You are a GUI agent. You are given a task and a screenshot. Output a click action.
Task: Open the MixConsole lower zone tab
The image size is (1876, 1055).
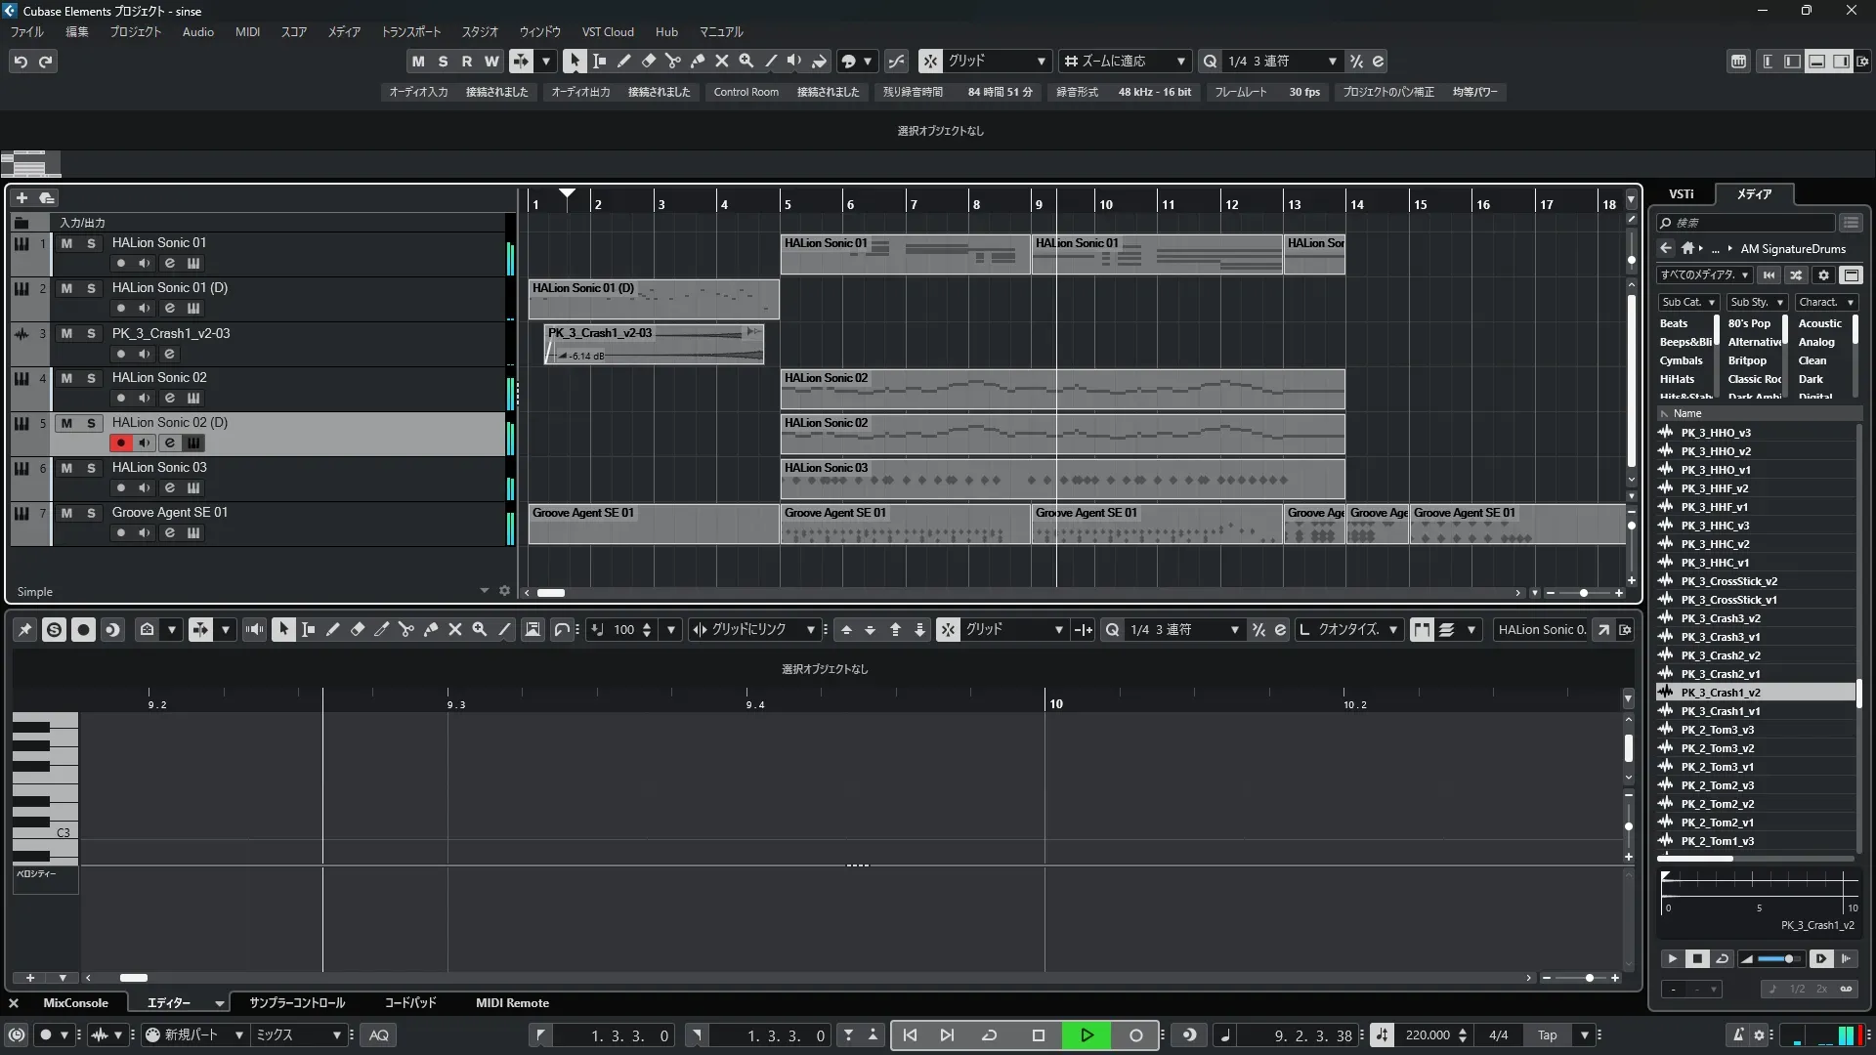click(x=75, y=1002)
